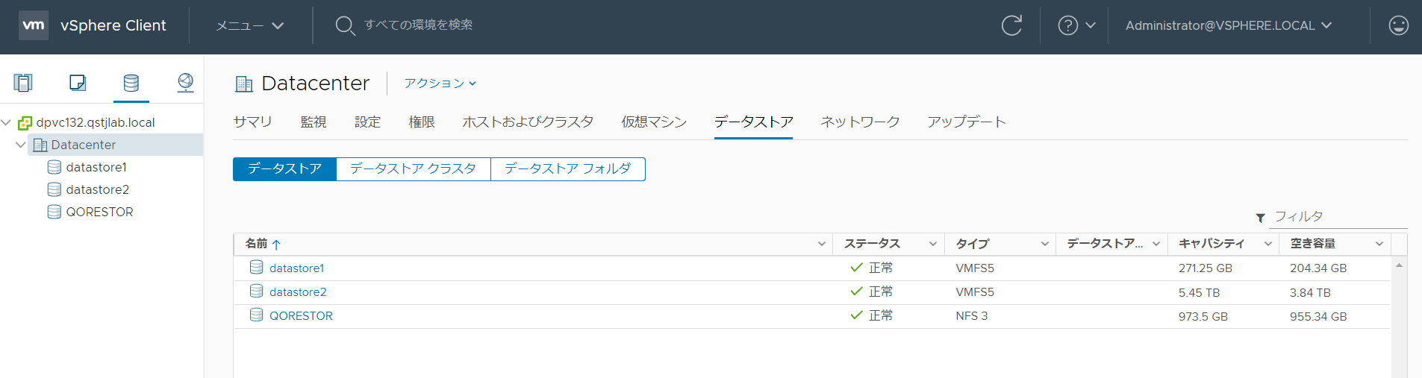Select dpvc132.qstjlab.local in the tree
The width and height of the screenshot is (1422, 378).
click(96, 122)
